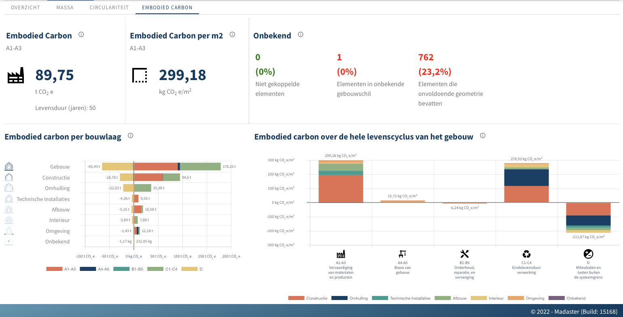Click the info icon beside Embodied Carbon title

pyautogui.click(x=81, y=35)
